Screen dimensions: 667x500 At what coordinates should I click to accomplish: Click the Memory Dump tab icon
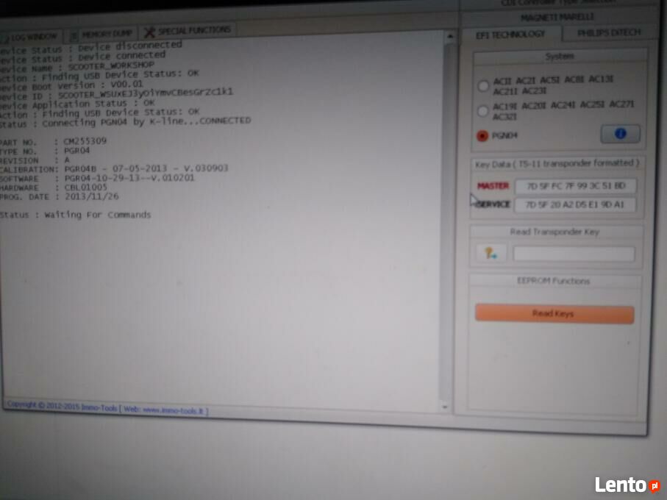pyautogui.click(x=74, y=35)
